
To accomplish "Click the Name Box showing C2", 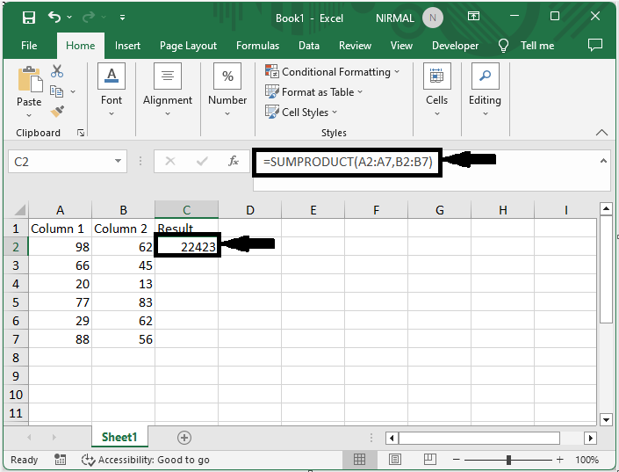I will (x=61, y=161).
